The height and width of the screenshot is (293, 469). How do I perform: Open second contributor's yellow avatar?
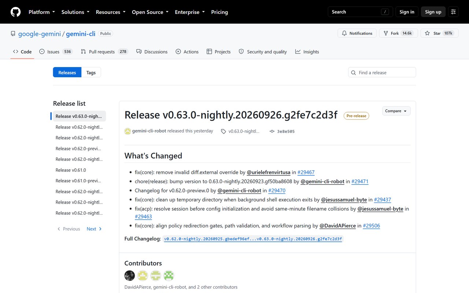143,275
